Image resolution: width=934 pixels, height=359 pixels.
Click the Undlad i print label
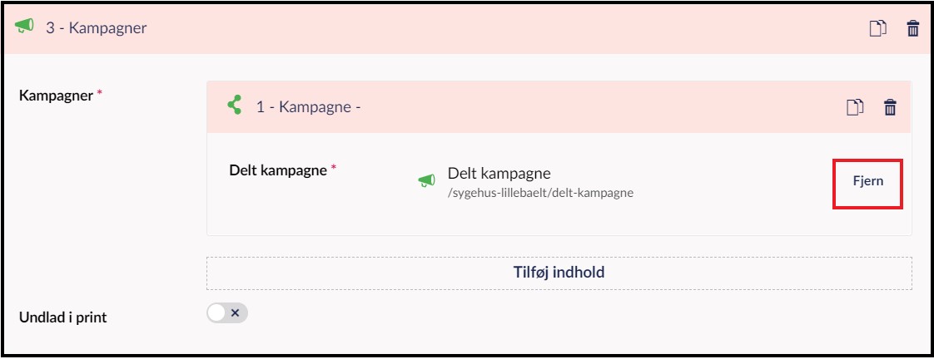[x=62, y=317]
